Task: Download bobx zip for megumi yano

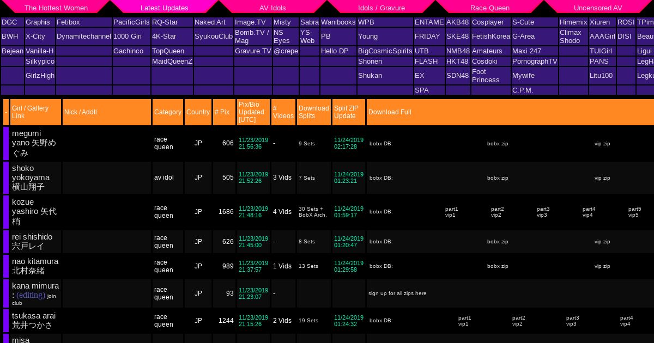Action: (x=498, y=144)
